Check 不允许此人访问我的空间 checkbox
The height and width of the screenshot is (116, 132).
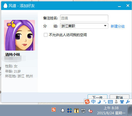pos(46,35)
